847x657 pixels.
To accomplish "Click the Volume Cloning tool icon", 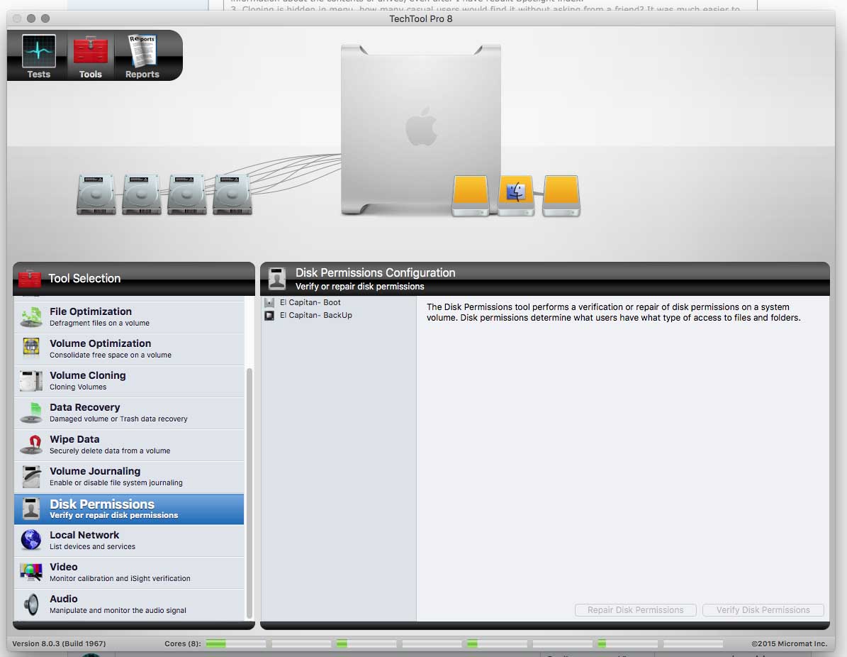I will click(31, 381).
